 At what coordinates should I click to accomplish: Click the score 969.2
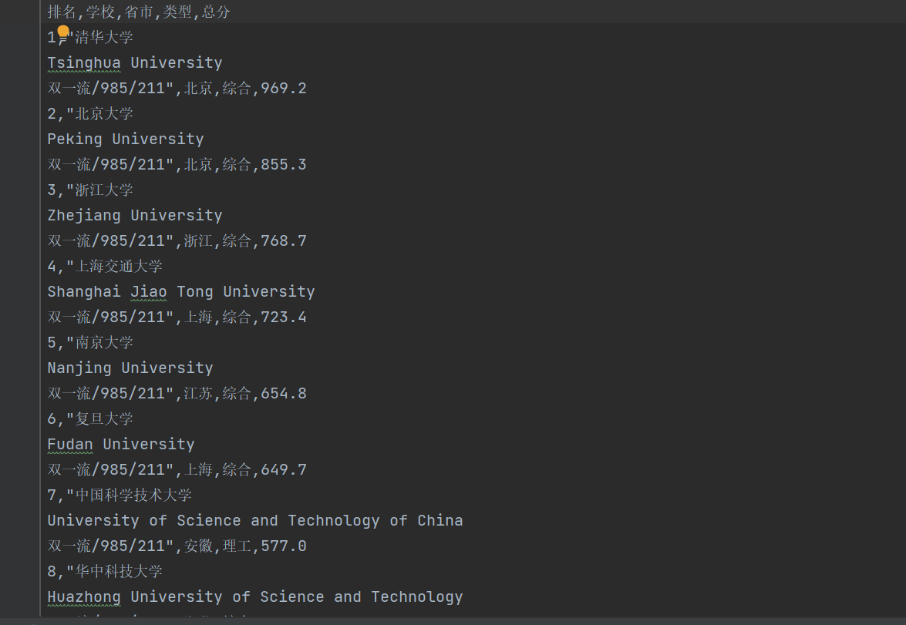pos(284,89)
